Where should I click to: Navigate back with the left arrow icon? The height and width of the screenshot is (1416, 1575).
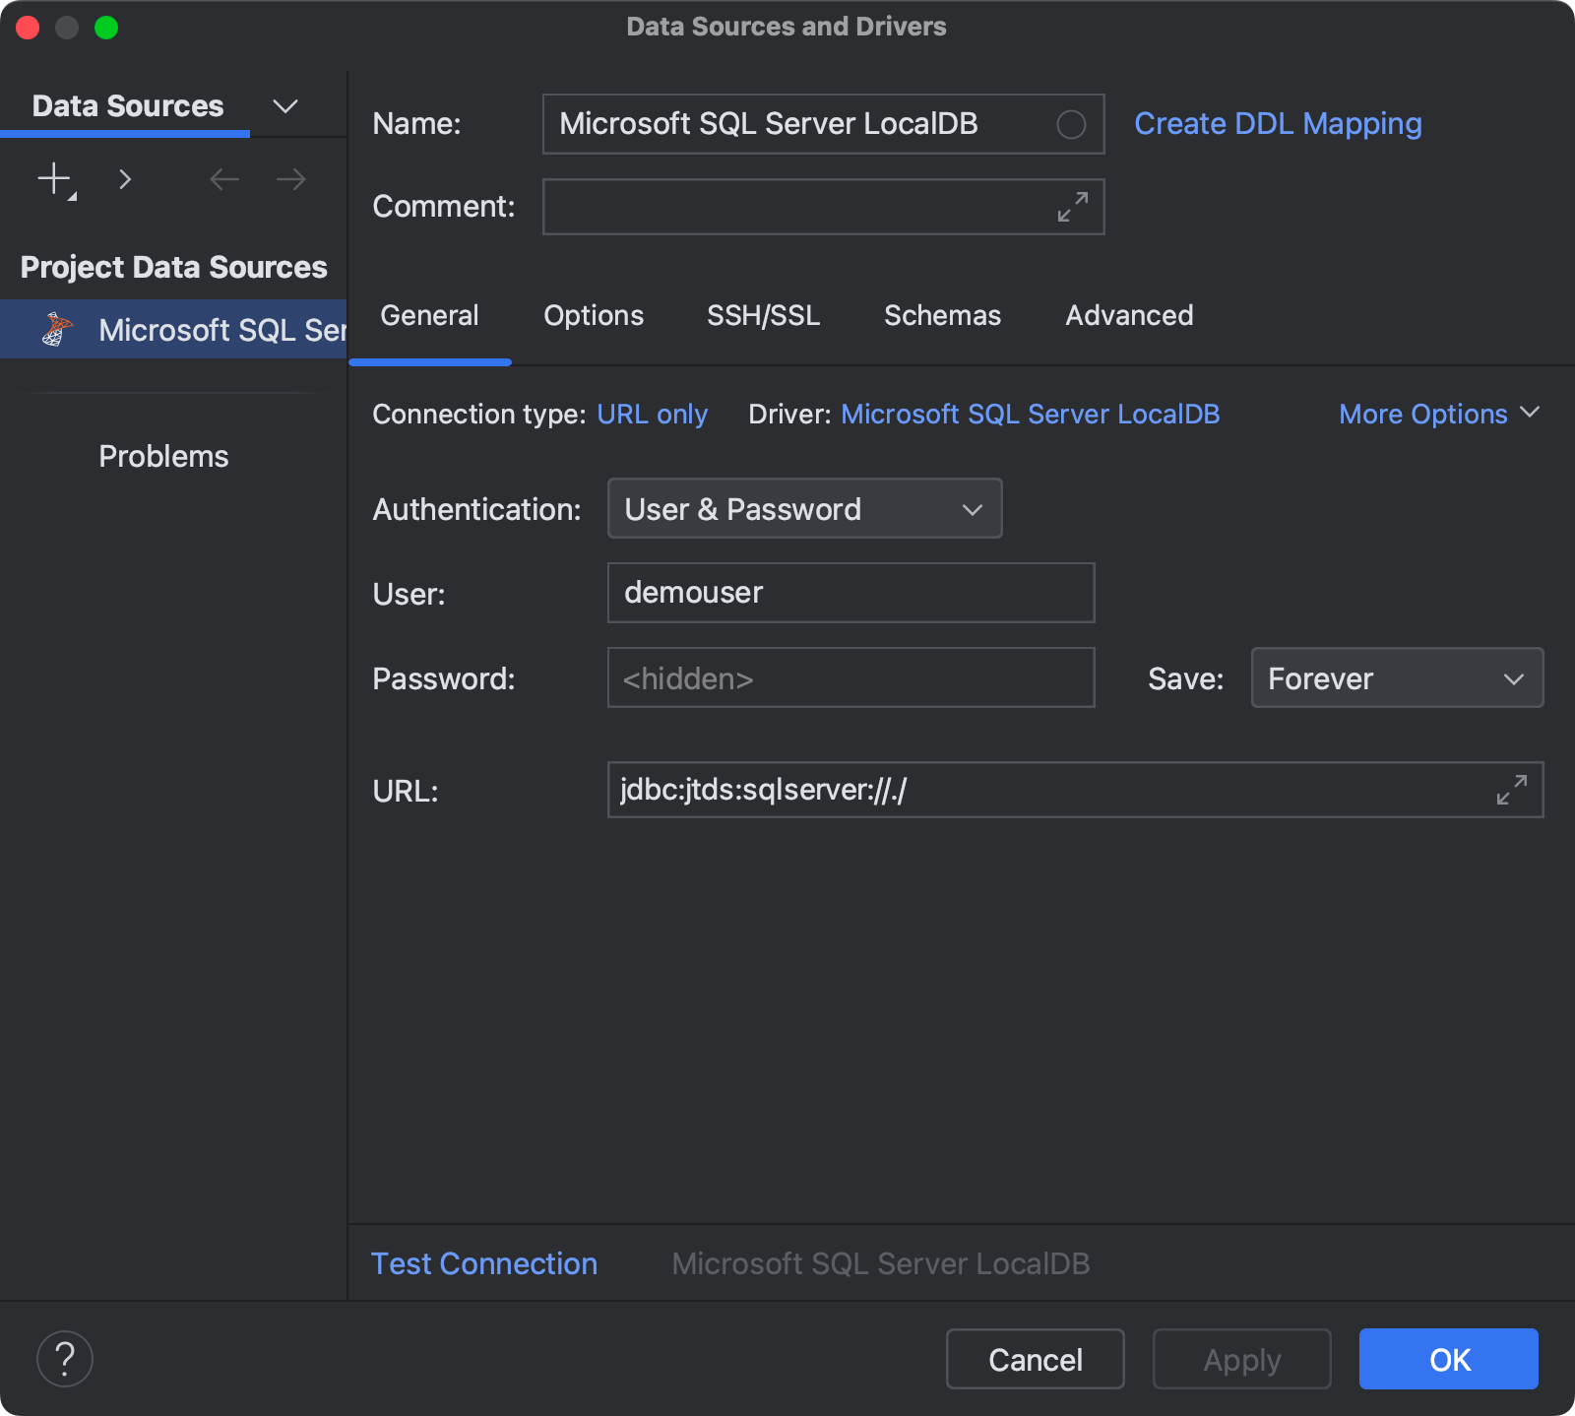pyautogui.click(x=223, y=179)
